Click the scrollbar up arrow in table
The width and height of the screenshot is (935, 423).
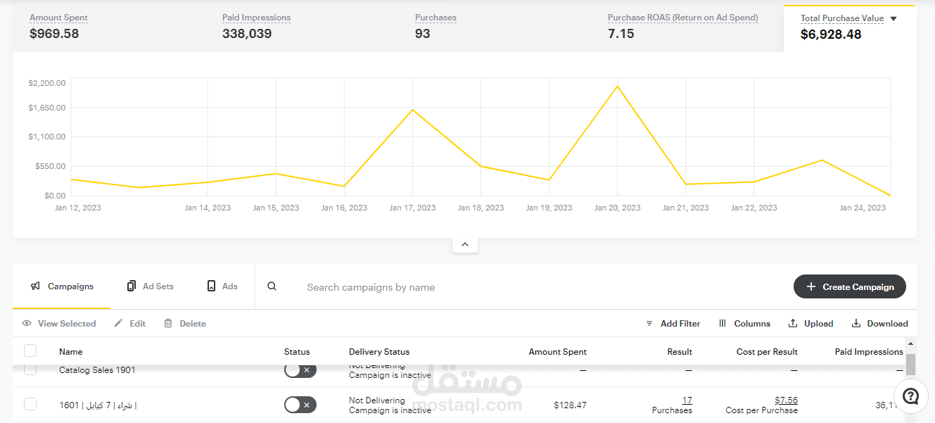coord(910,344)
